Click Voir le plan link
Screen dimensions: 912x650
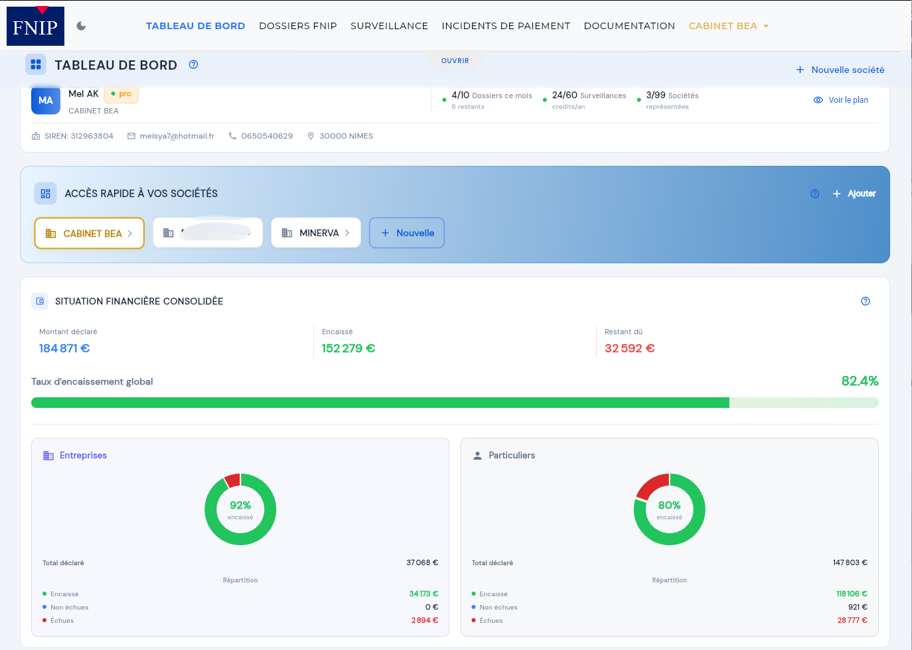(x=841, y=100)
